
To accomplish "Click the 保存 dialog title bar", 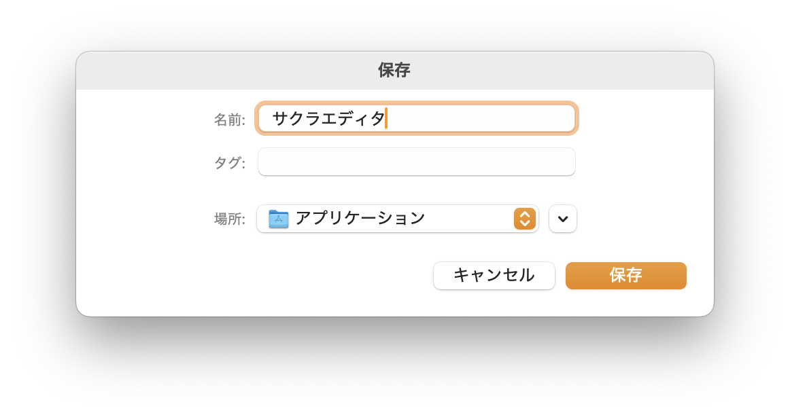I will (x=394, y=70).
